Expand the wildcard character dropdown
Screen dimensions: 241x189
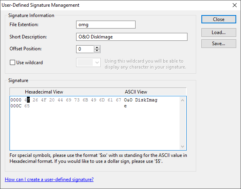coord(97,63)
